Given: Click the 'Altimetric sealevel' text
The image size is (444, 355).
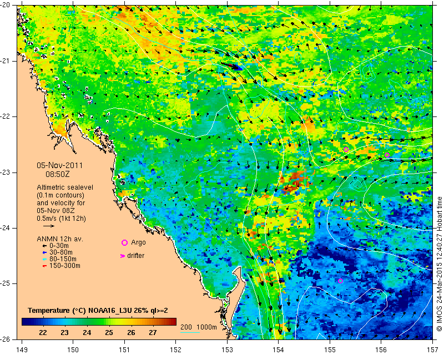Looking at the screenshot, I should [x=65, y=187].
